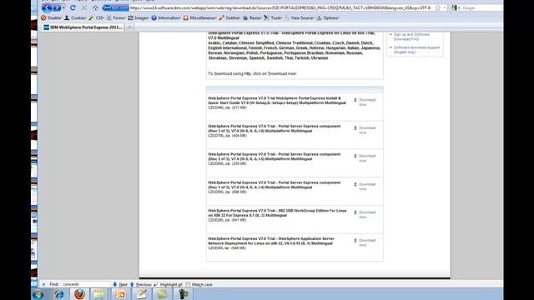Viewport: 534px width, 300px height.
Task: Open the Software download support link
Action: [x=416, y=50]
